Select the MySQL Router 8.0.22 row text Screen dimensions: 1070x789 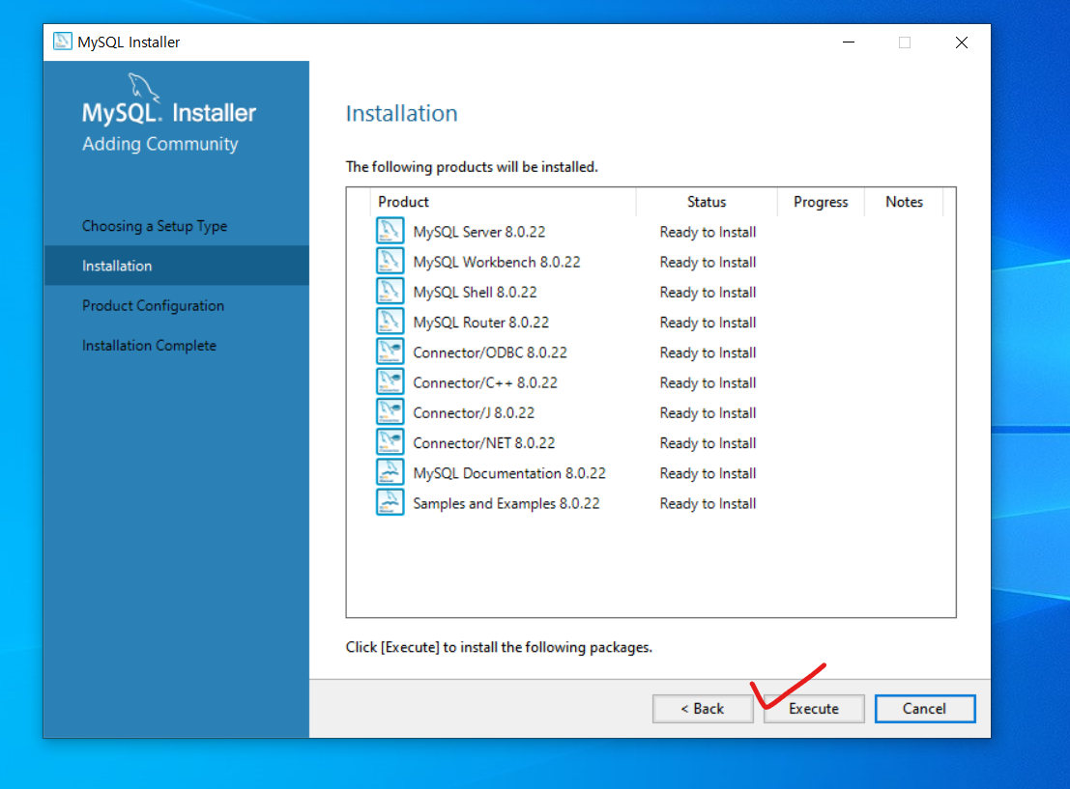click(481, 322)
